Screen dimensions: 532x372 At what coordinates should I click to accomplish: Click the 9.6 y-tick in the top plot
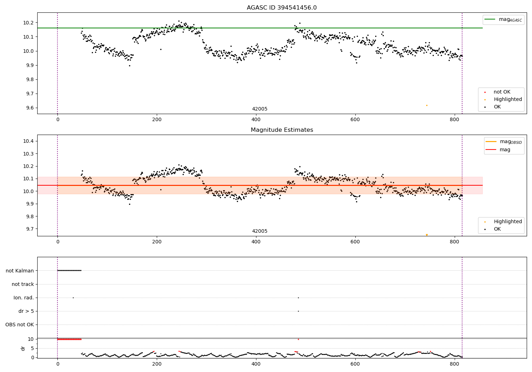click(x=29, y=108)
